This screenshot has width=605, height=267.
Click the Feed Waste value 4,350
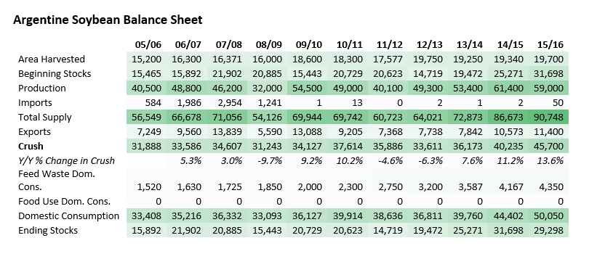pyautogui.click(x=550, y=187)
